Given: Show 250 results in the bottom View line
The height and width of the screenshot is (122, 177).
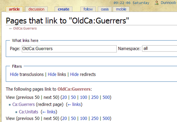Looking at the screenshot, I should (95, 118).
